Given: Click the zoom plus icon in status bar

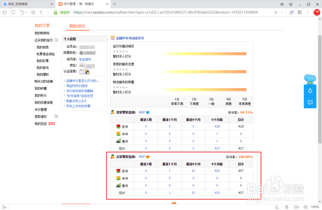Looking at the screenshot, I should pyautogui.click(x=306, y=207).
